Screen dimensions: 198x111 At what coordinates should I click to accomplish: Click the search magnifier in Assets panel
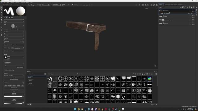78,74
